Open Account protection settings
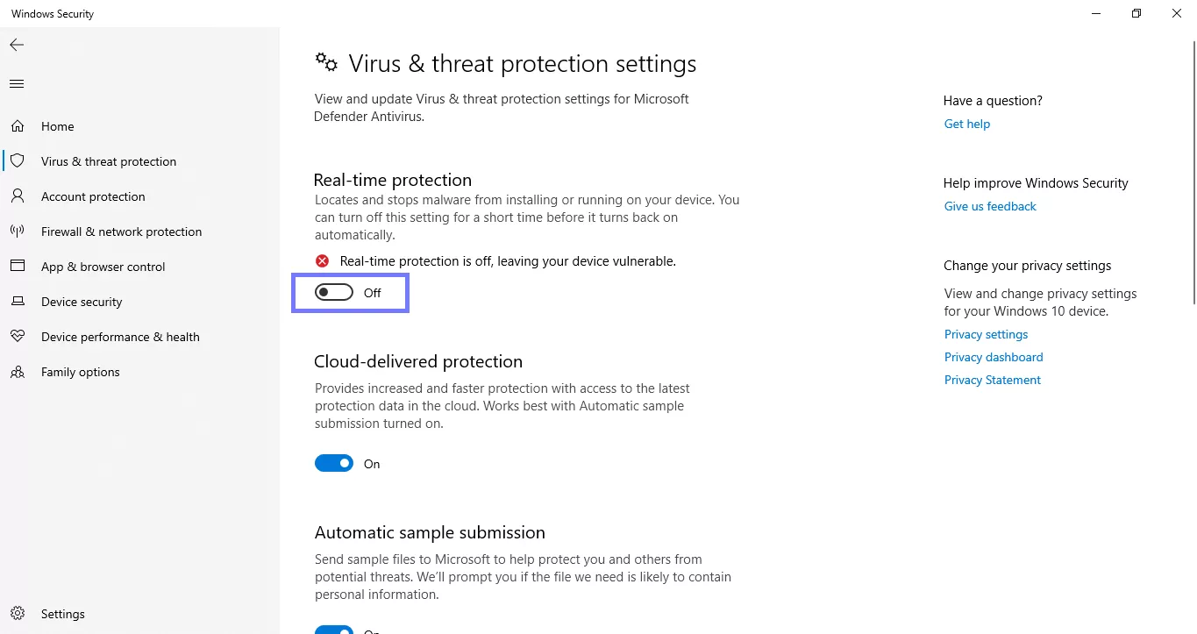The image size is (1197, 634). tap(92, 196)
